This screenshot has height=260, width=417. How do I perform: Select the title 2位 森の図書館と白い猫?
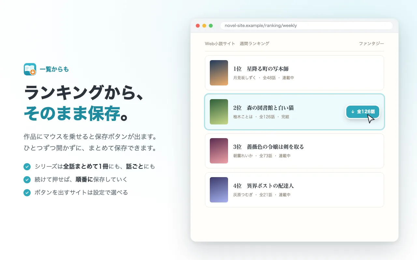point(264,108)
